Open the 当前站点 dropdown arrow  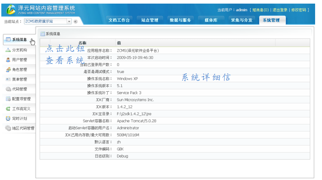(x=69, y=21)
